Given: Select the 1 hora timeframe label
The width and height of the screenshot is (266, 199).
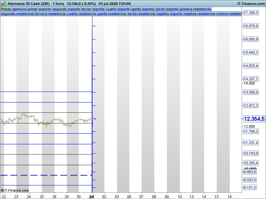Looking at the screenshot, I should tap(58, 3).
